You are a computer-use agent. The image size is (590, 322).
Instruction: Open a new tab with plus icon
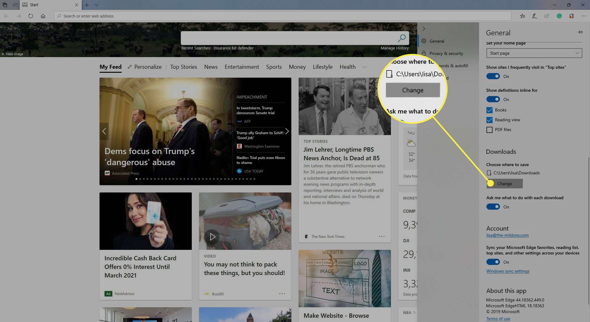(87, 5)
